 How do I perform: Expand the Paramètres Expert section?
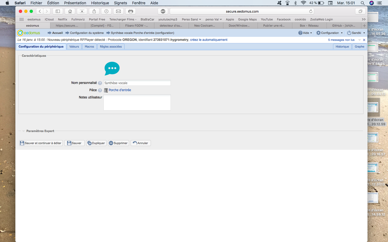click(40, 131)
